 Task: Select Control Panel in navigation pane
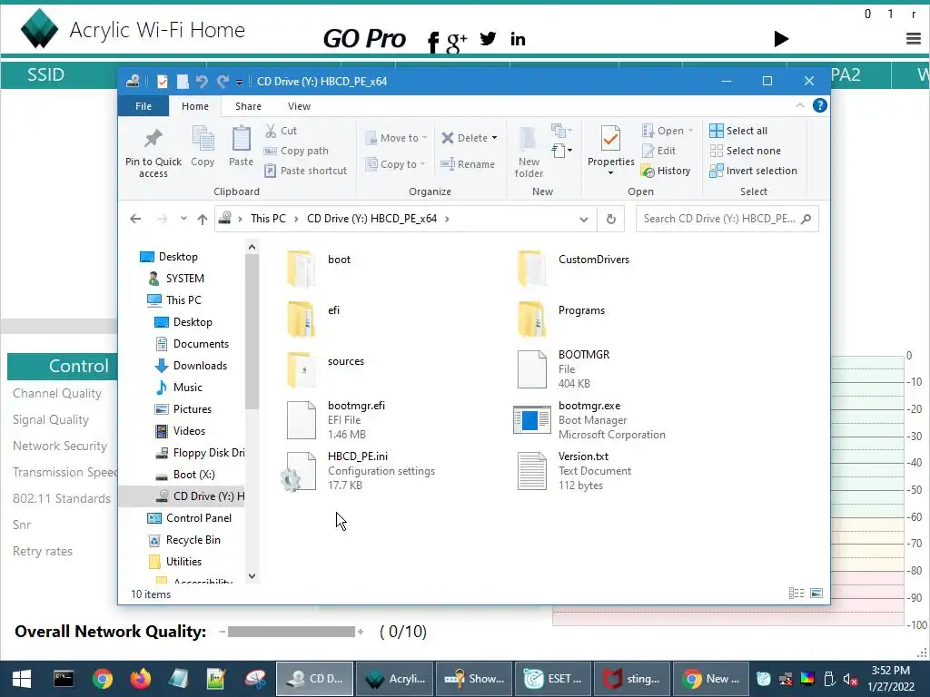pyautogui.click(x=190, y=518)
